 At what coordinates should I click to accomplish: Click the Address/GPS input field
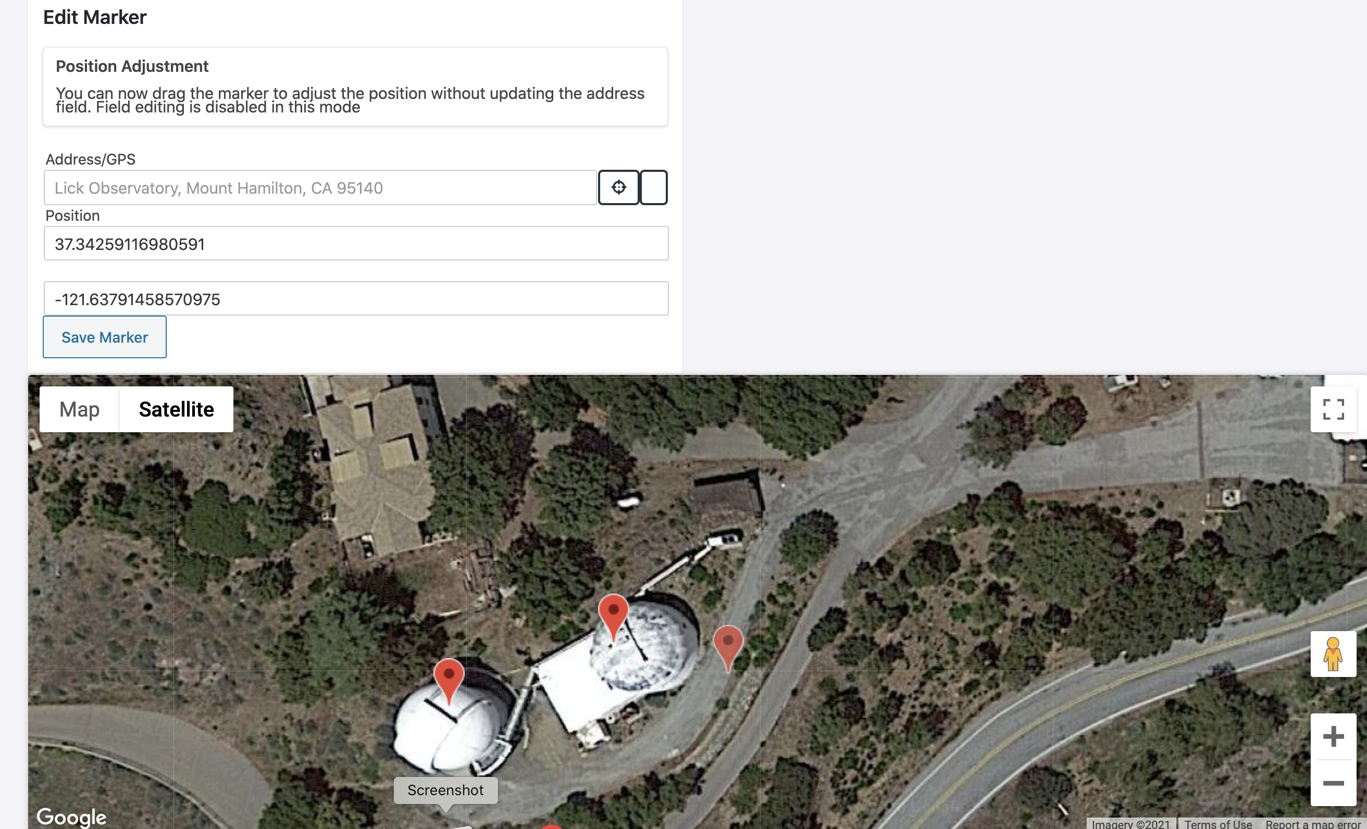pos(320,187)
